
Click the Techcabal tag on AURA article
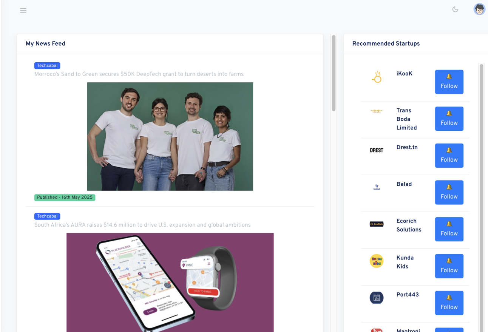pyautogui.click(x=47, y=216)
